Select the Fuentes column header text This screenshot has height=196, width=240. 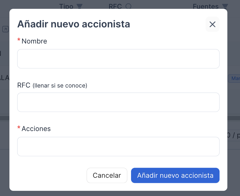click(x=206, y=6)
